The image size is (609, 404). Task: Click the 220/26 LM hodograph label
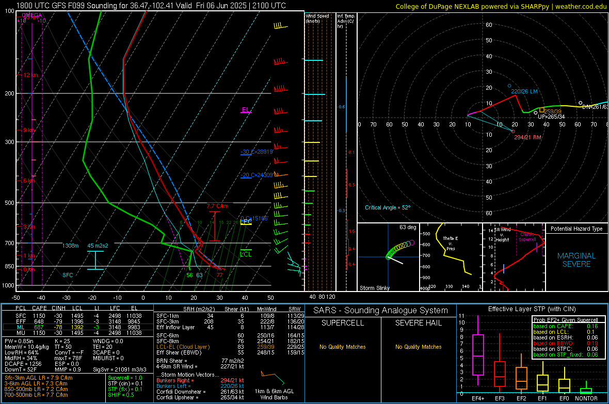(x=524, y=92)
